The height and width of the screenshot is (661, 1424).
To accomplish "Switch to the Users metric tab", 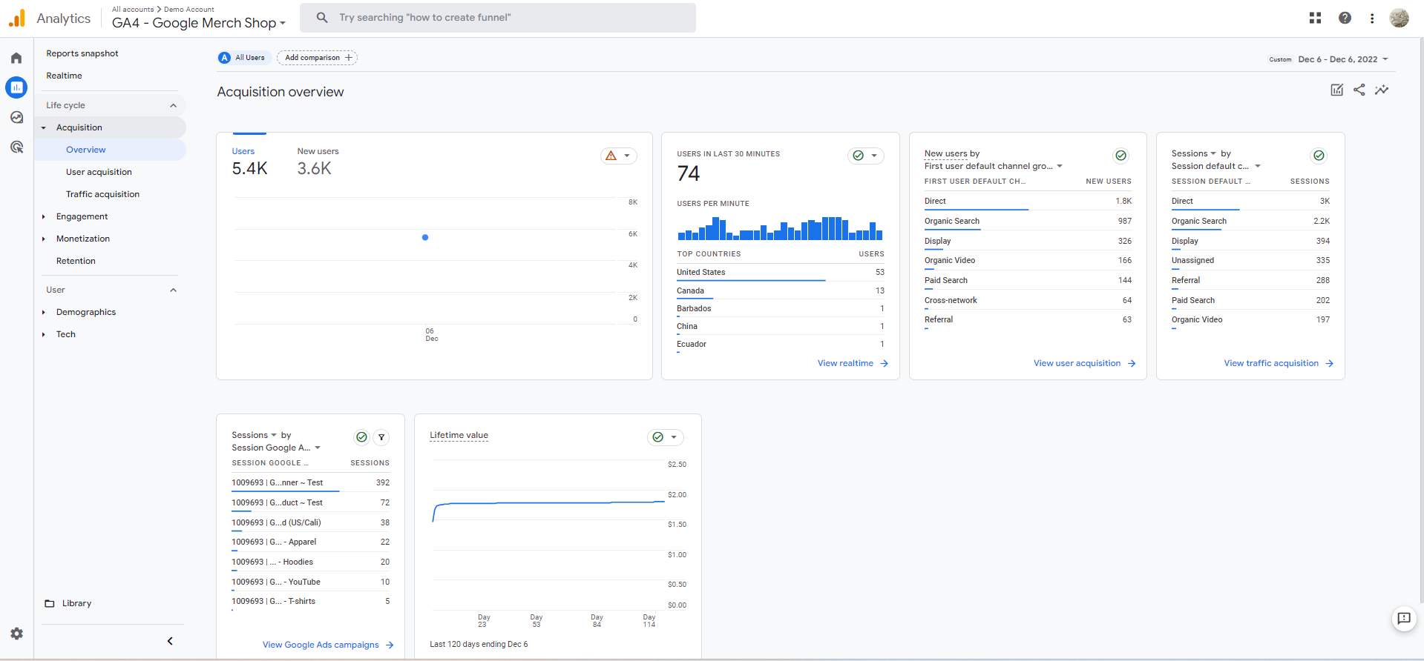I will coord(249,161).
